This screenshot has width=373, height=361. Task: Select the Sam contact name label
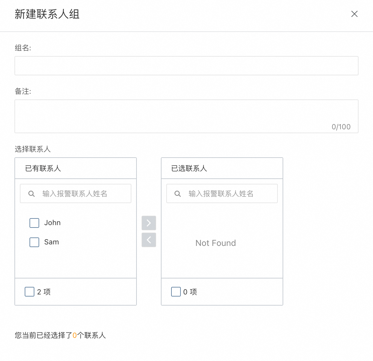click(52, 242)
